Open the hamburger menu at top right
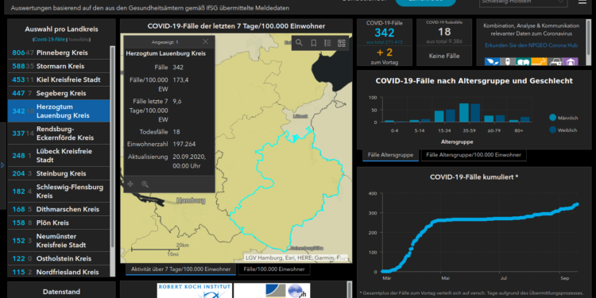Screen dimensions: 596x298 tap(582, 2)
